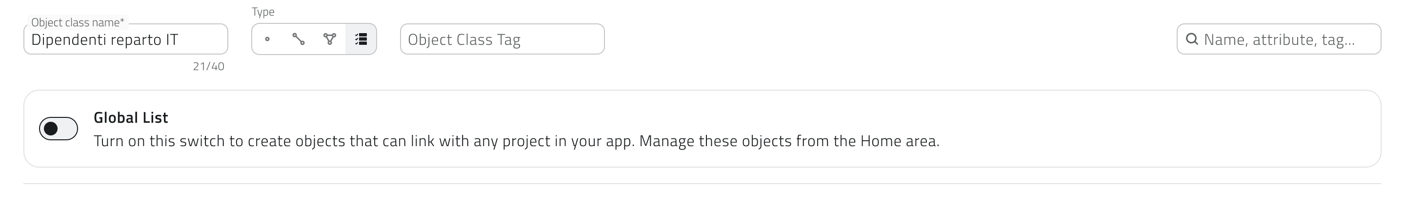This screenshot has width=1405, height=208.
Task: Click the divider line below the Global List card
Action: coord(702,184)
